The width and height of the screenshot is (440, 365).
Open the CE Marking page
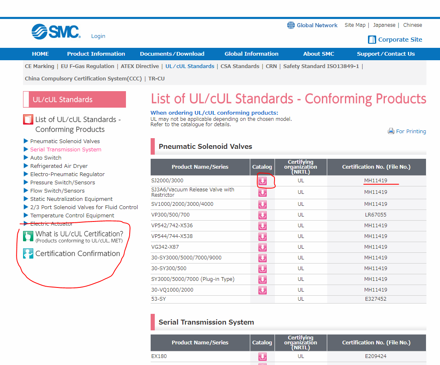(40, 66)
